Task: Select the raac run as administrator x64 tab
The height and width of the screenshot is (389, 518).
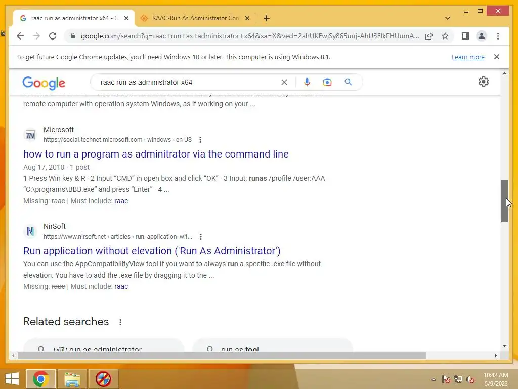Action: tap(73, 18)
